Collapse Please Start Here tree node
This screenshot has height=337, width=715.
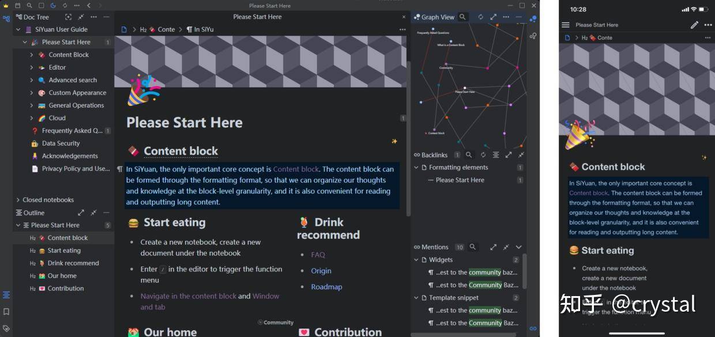coord(25,42)
